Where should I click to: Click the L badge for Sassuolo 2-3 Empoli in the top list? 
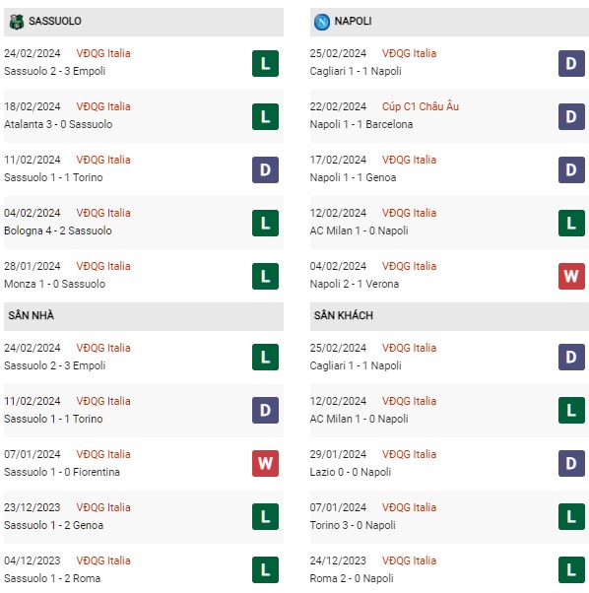point(265,63)
